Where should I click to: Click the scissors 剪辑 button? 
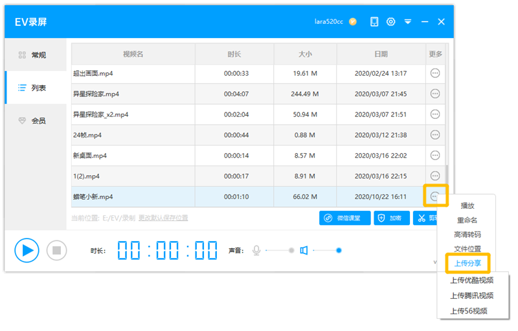point(425,218)
